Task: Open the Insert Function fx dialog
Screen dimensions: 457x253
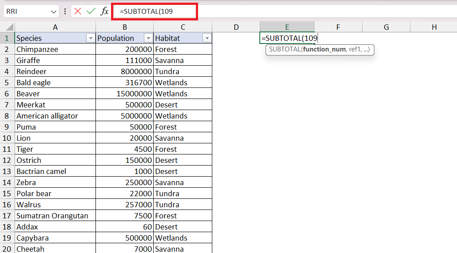Action: click(104, 12)
